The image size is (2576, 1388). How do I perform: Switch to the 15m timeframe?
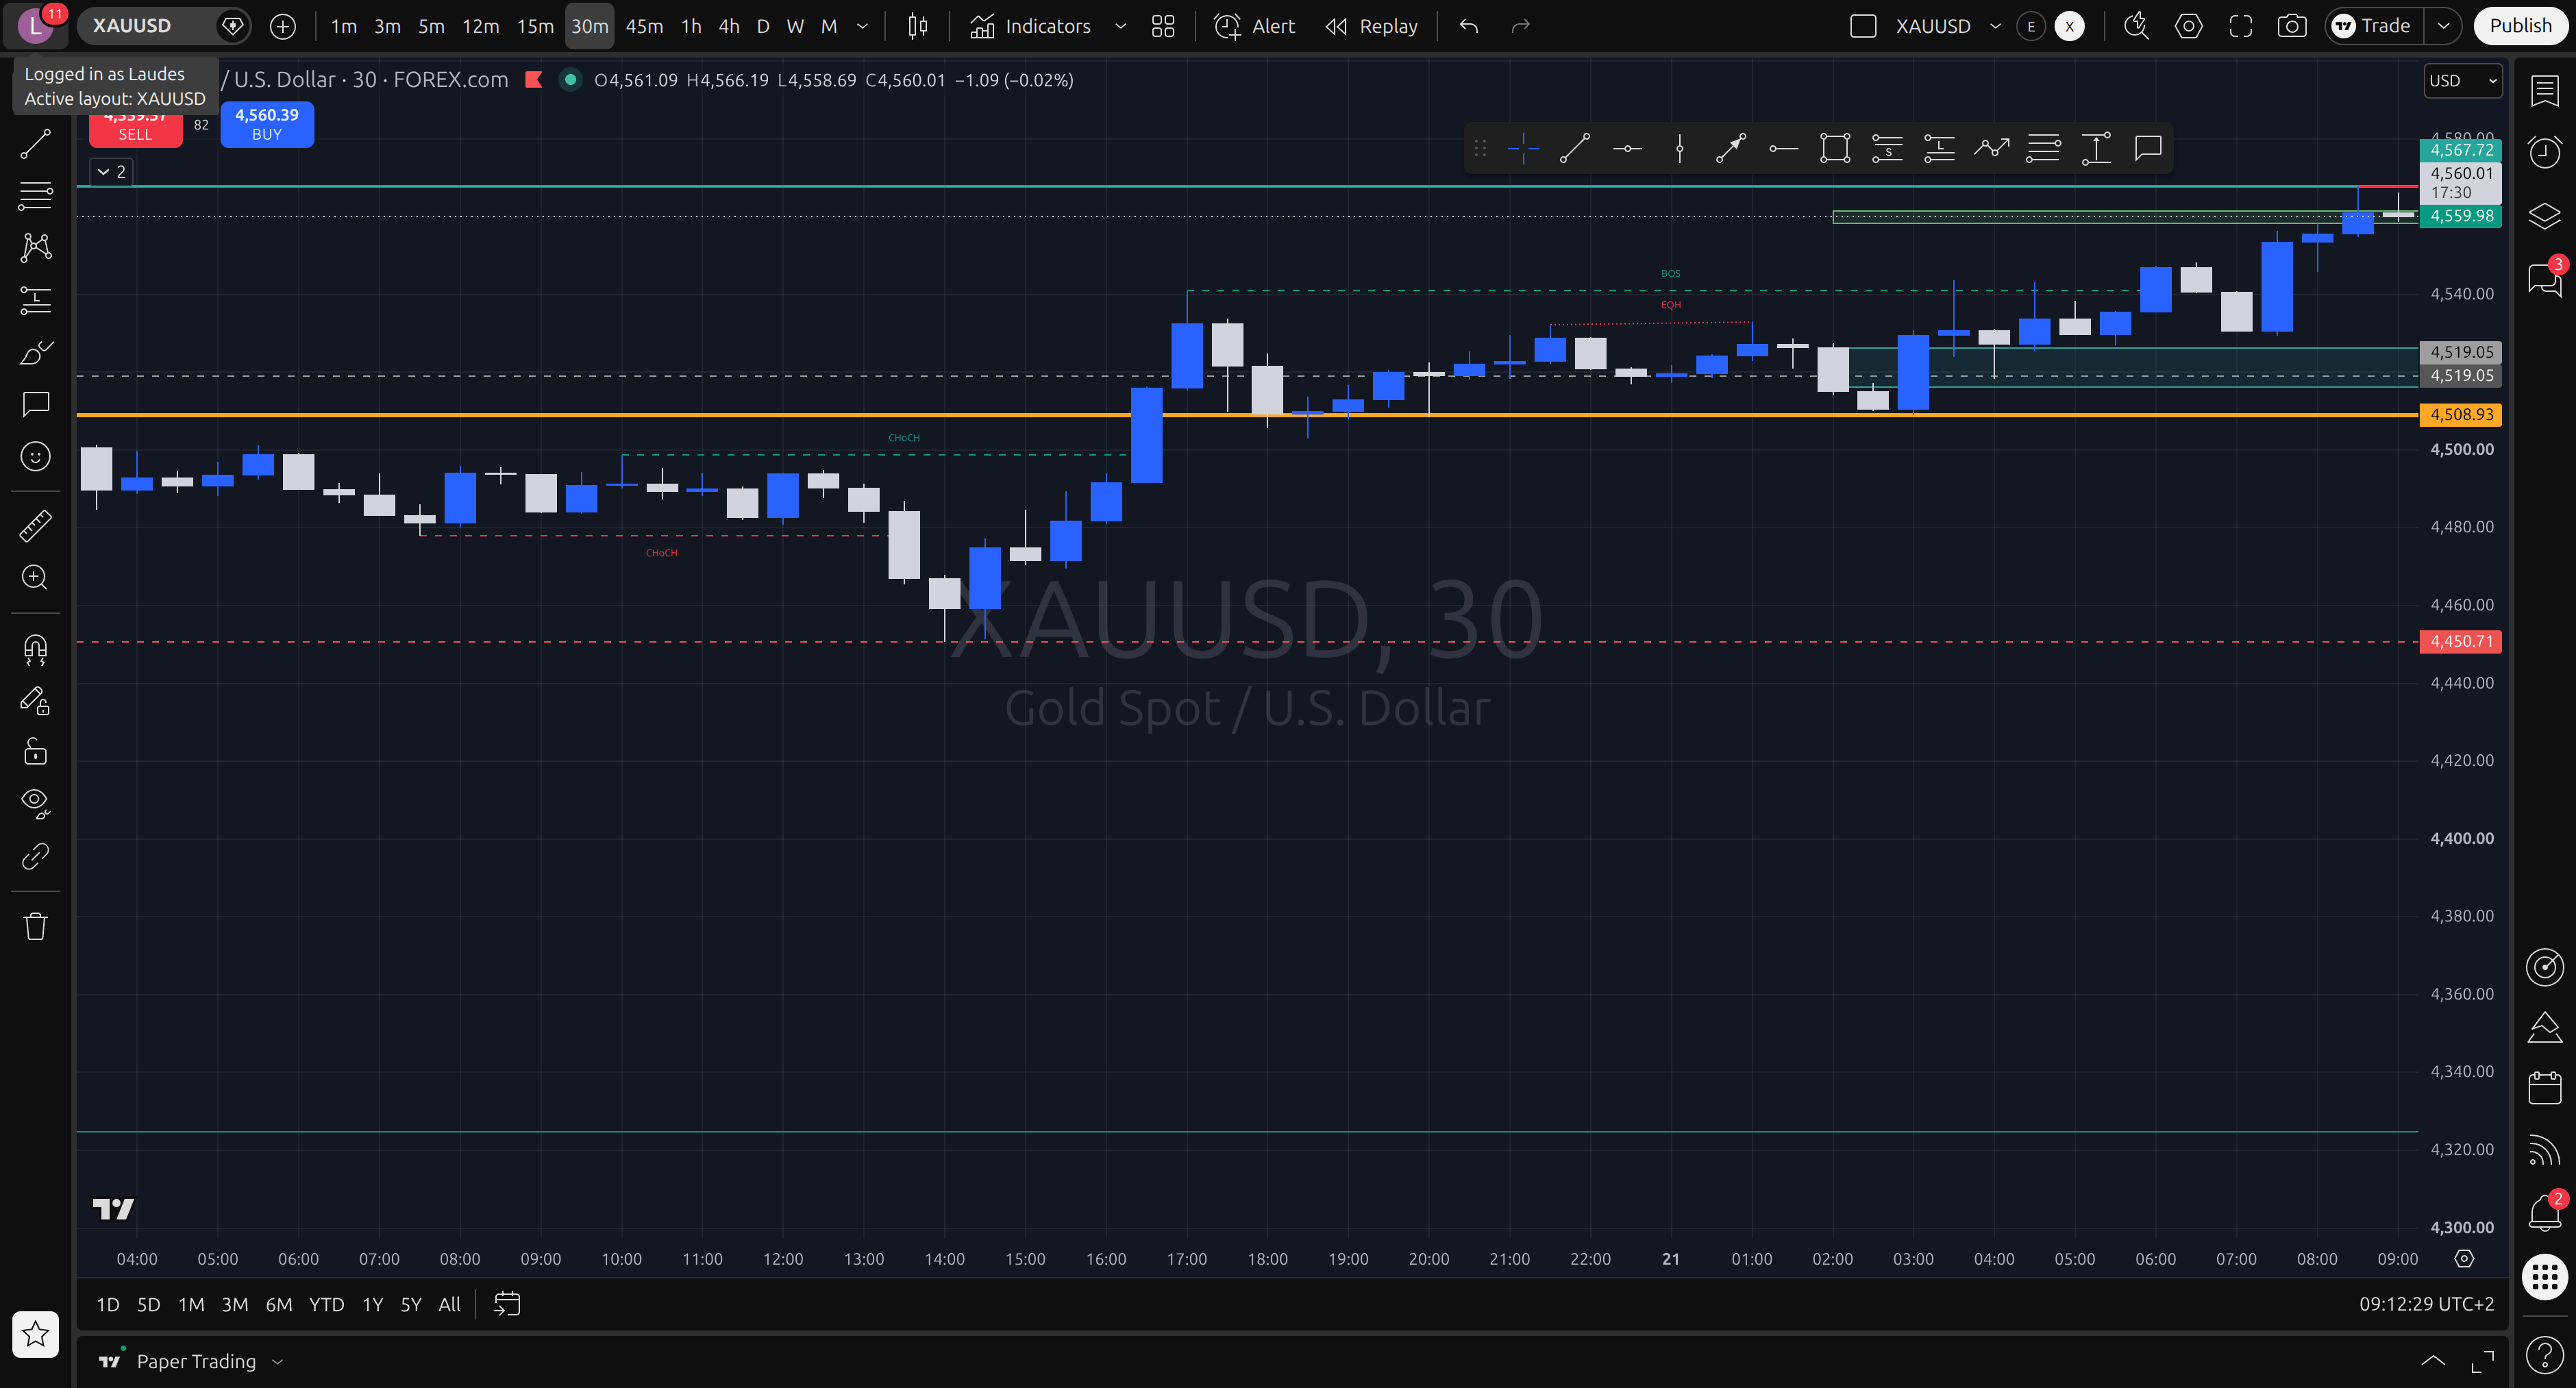point(535,26)
